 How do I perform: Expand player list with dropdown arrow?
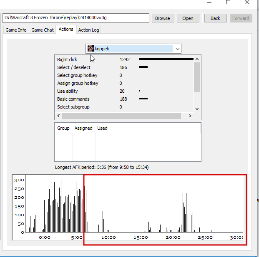[x=178, y=49]
